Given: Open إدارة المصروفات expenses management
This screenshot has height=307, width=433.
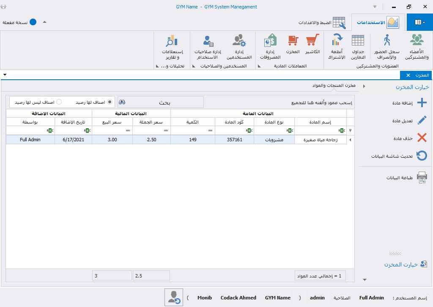Looking at the screenshot, I should tap(270, 47).
